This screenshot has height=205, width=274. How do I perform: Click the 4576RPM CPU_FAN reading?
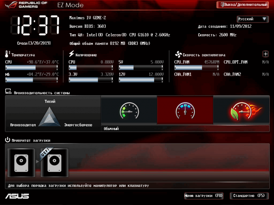pos(212,62)
